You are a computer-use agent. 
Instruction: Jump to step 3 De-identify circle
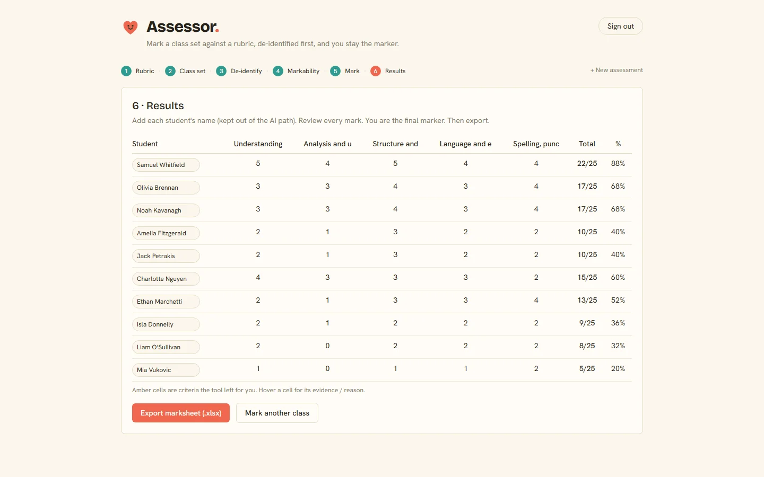click(x=221, y=71)
